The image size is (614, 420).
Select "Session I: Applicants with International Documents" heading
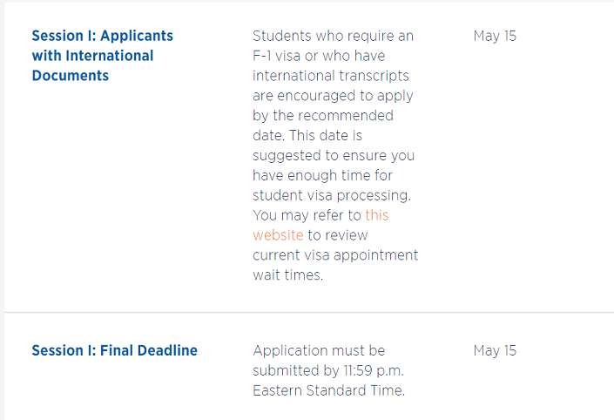(102, 56)
